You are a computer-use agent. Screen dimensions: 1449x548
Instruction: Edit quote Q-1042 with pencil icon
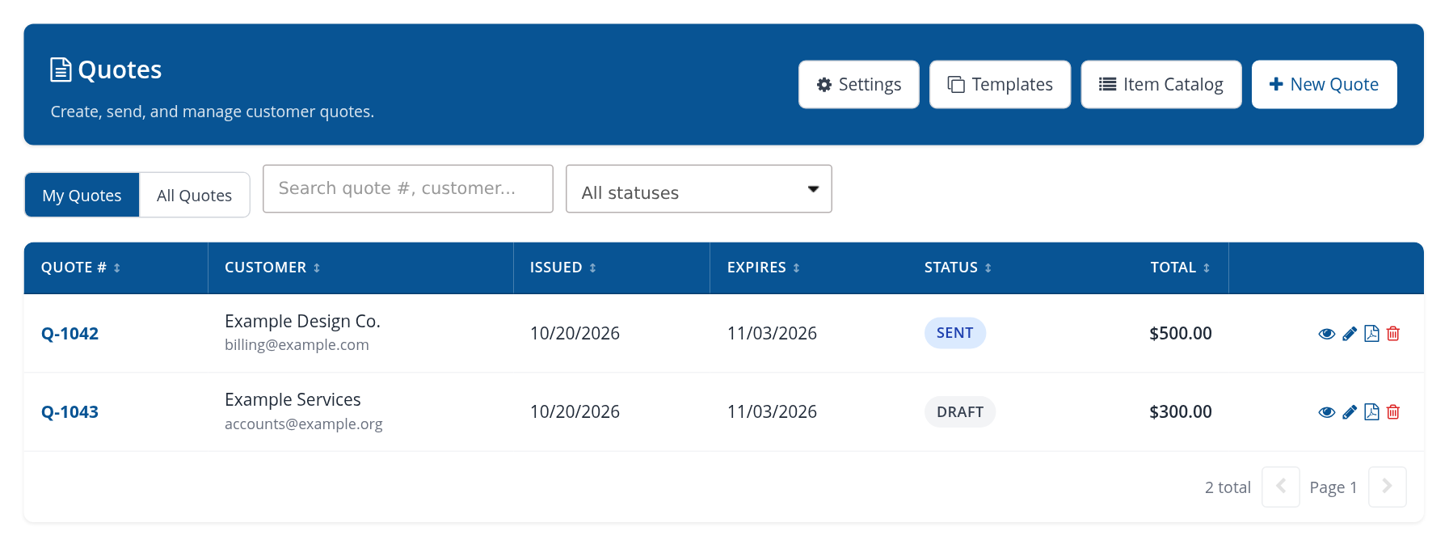click(x=1349, y=334)
